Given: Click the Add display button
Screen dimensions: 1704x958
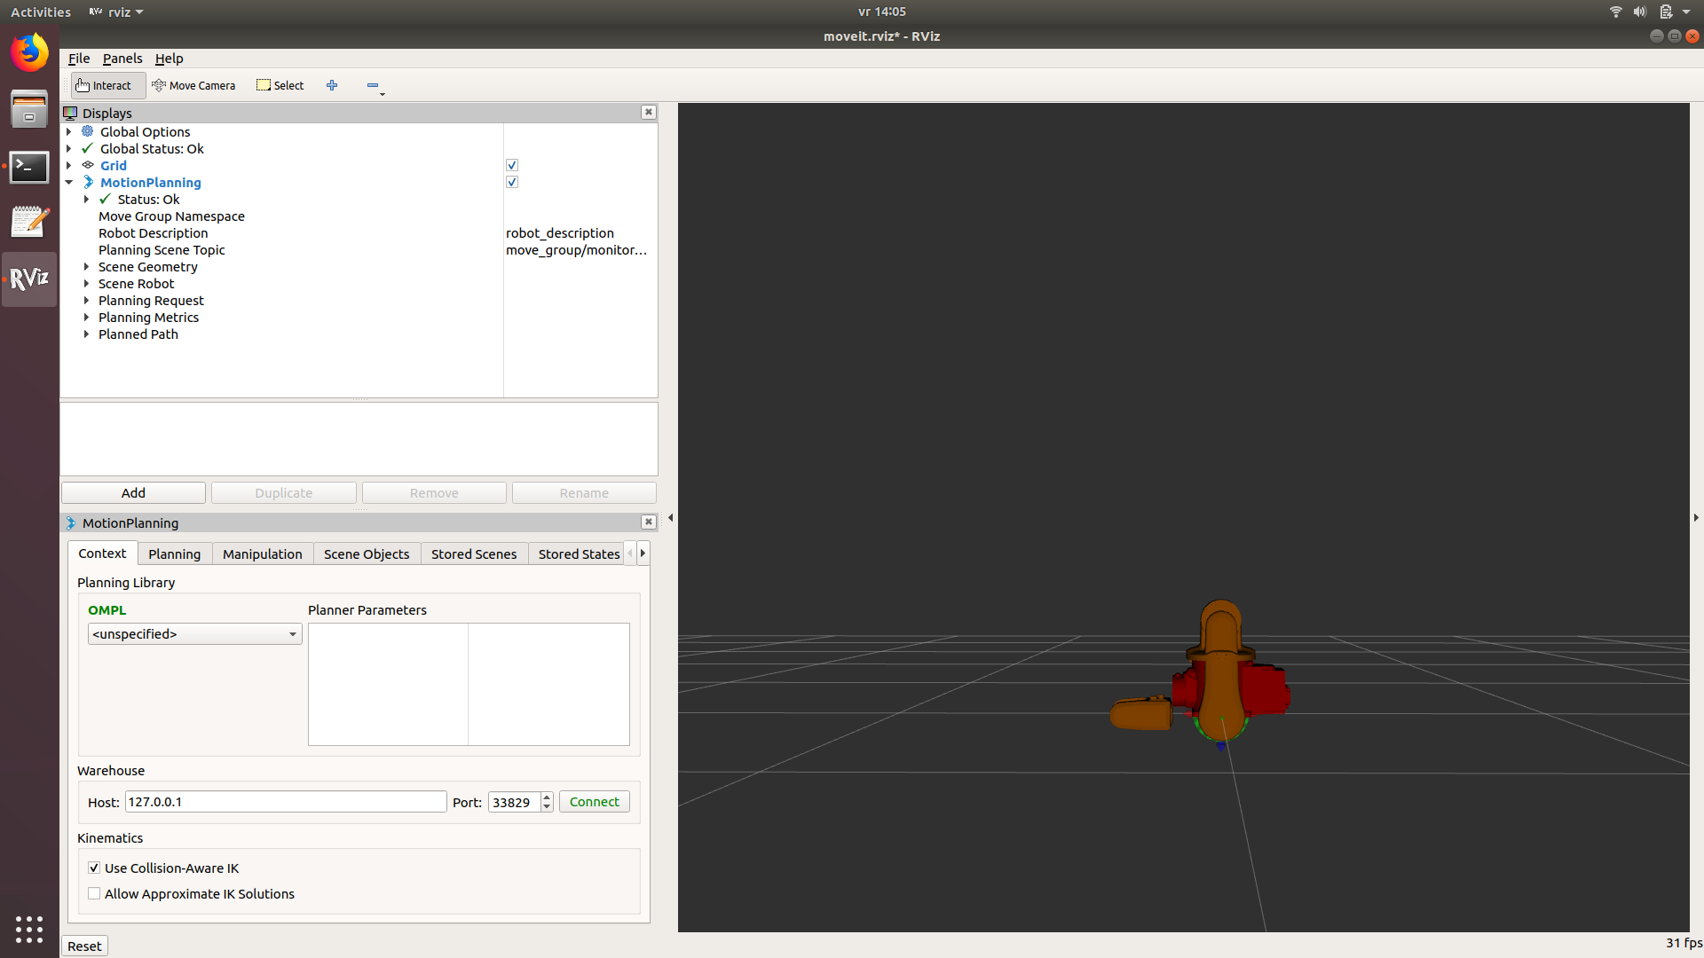Looking at the screenshot, I should (x=132, y=491).
